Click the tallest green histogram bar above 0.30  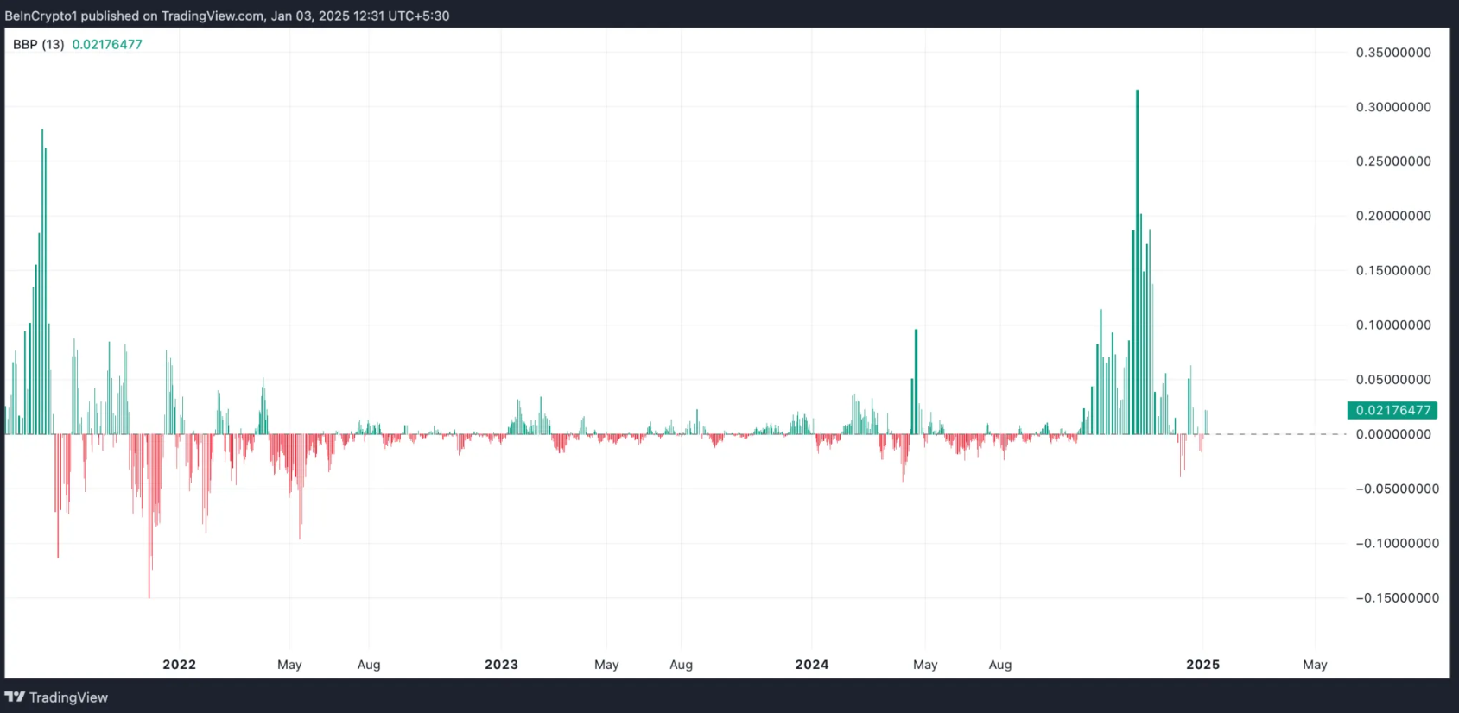click(1137, 262)
